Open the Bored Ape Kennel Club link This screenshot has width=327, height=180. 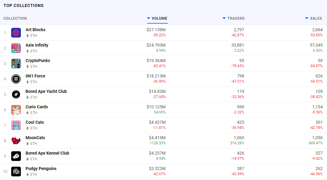pyautogui.click(x=47, y=153)
